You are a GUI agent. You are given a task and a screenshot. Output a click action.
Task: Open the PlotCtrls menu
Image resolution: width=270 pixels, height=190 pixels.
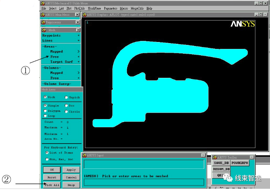79,8
